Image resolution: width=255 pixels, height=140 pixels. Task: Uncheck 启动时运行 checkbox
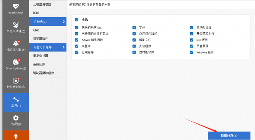(192, 27)
